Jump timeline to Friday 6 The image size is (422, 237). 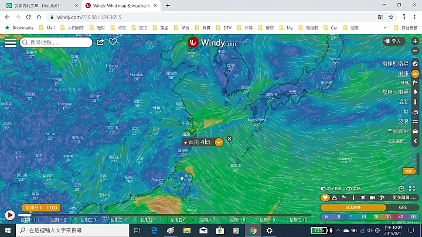coord(178,220)
